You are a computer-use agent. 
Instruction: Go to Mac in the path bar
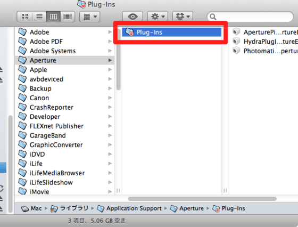[31, 208]
